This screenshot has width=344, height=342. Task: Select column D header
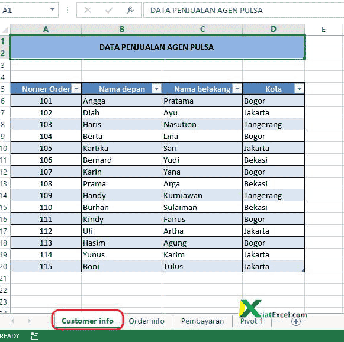point(274,29)
